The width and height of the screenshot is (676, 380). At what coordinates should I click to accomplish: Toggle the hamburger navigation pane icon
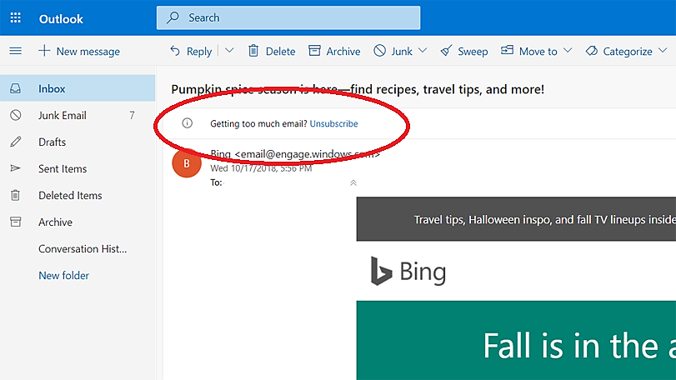(x=16, y=51)
